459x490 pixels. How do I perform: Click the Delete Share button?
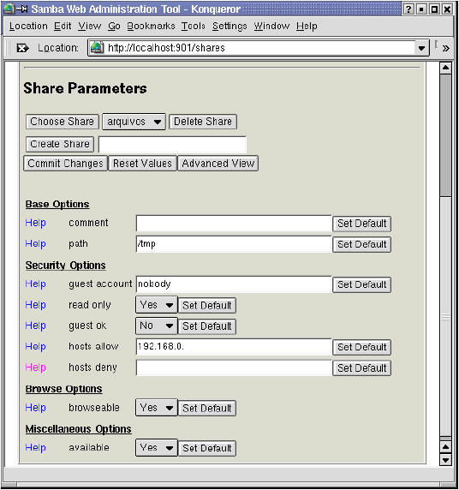pyautogui.click(x=203, y=122)
